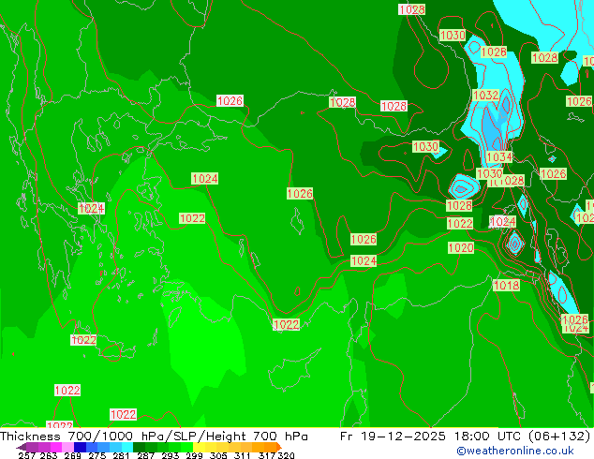Click the chart title 'Thickness 700/1000 hPa/SLP/Height 700 hPa'
594x459 pixels.
tap(154, 436)
